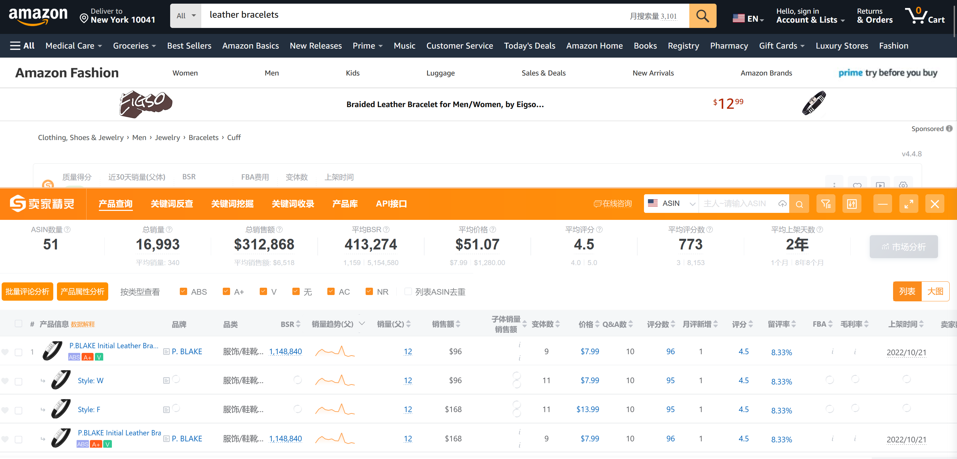Viewport: 957px width, 459px height.
Task: Toggle the NR type checkbox
Action: point(369,291)
